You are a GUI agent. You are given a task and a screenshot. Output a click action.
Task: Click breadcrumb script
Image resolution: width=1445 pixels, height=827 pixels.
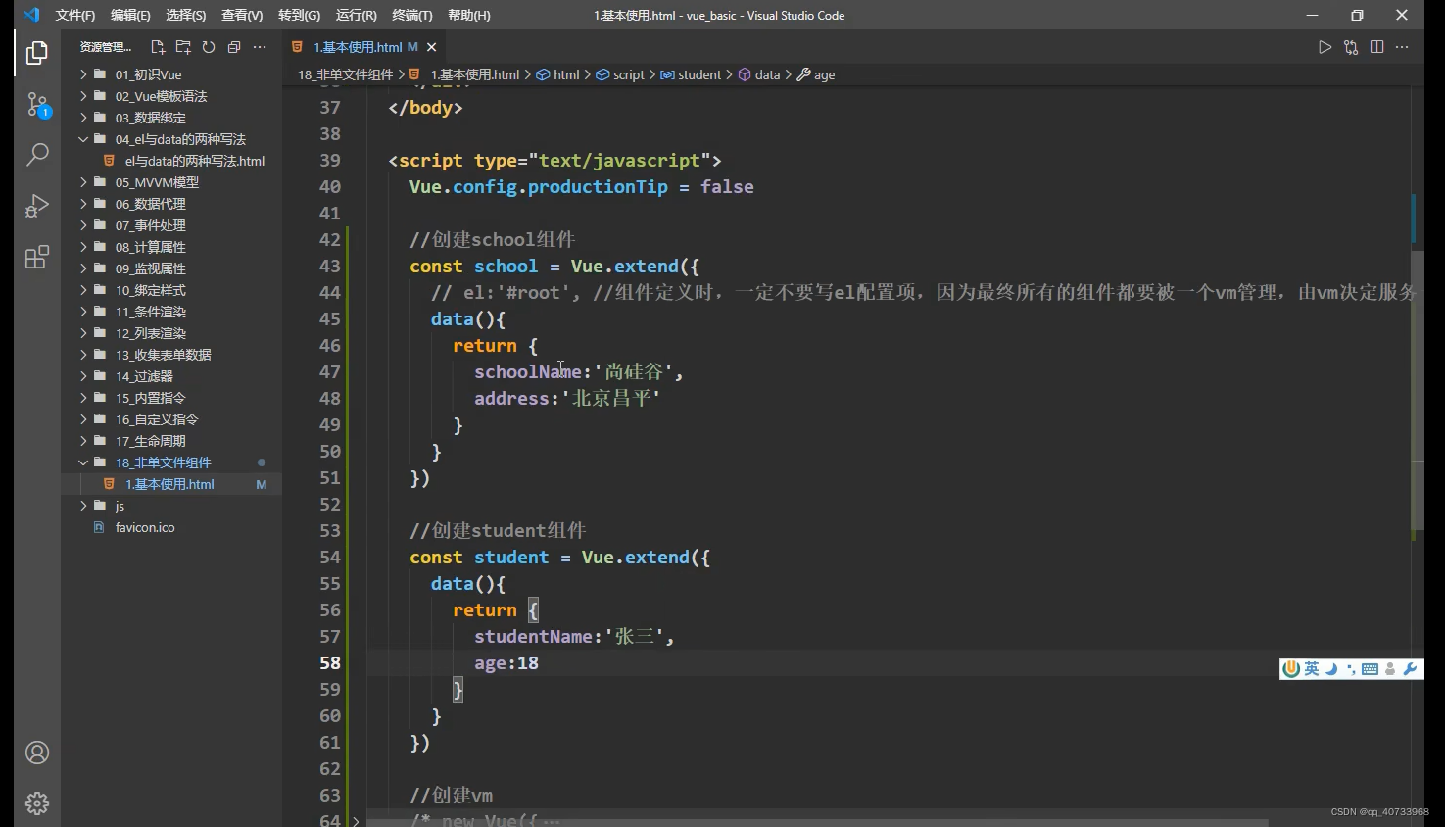[620, 74]
